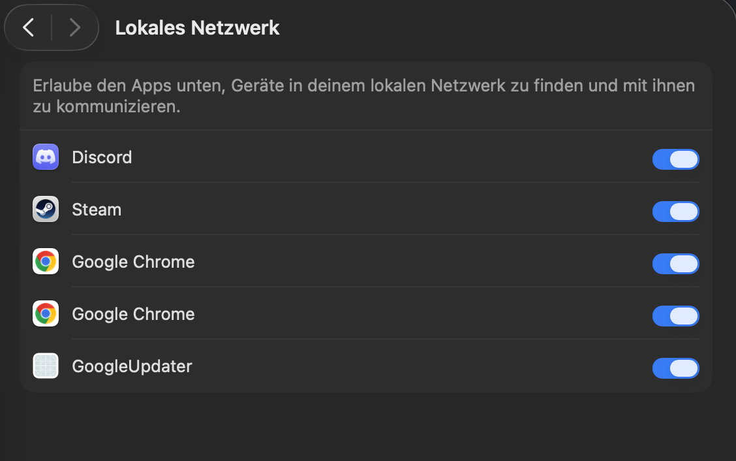This screenshot has width=736, height=461.
Task: Click the second Google Chrome label
Action: (133, 314)
